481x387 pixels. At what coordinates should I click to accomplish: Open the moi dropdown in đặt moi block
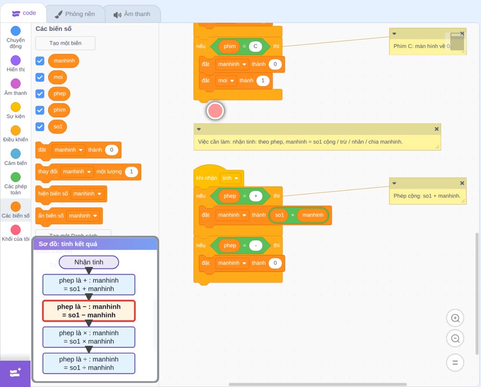(x=226, y=81)
